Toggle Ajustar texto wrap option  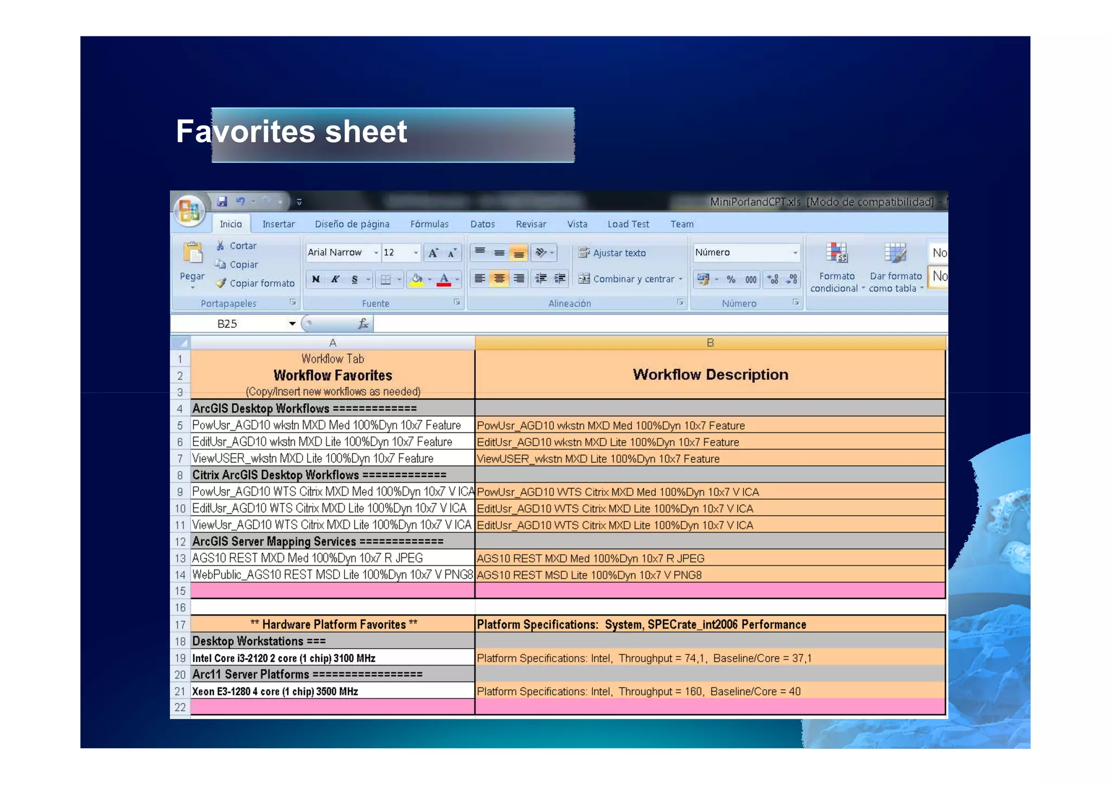point(612,253)
